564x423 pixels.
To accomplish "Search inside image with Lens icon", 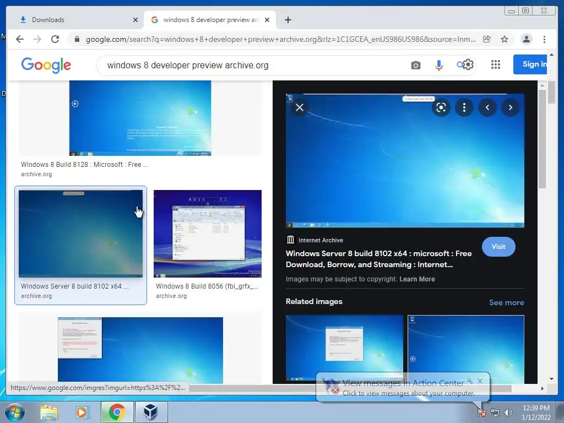I will [441, 107].
